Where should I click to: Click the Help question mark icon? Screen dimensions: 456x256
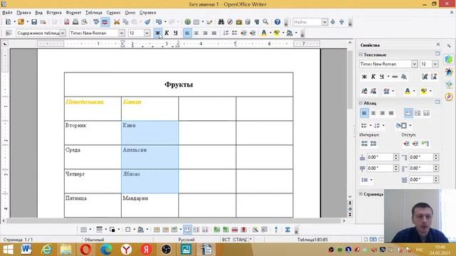[x=277, y=22]
